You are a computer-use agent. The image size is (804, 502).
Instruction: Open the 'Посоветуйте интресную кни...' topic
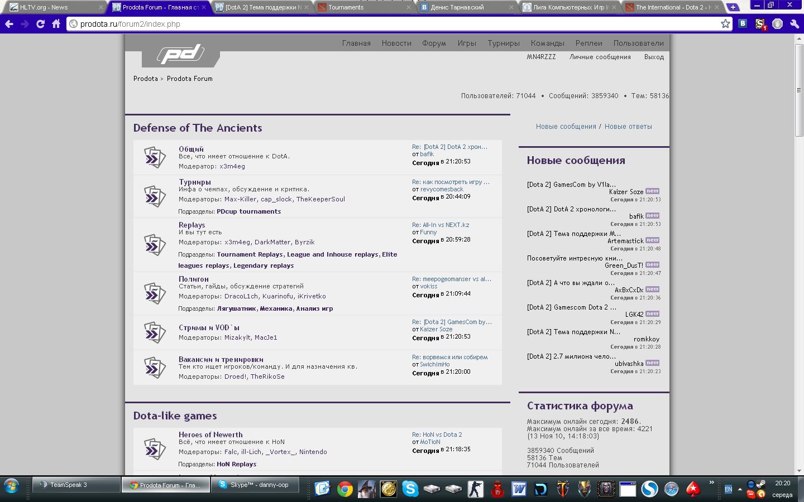pyautogui.click(x=575, y=258)
